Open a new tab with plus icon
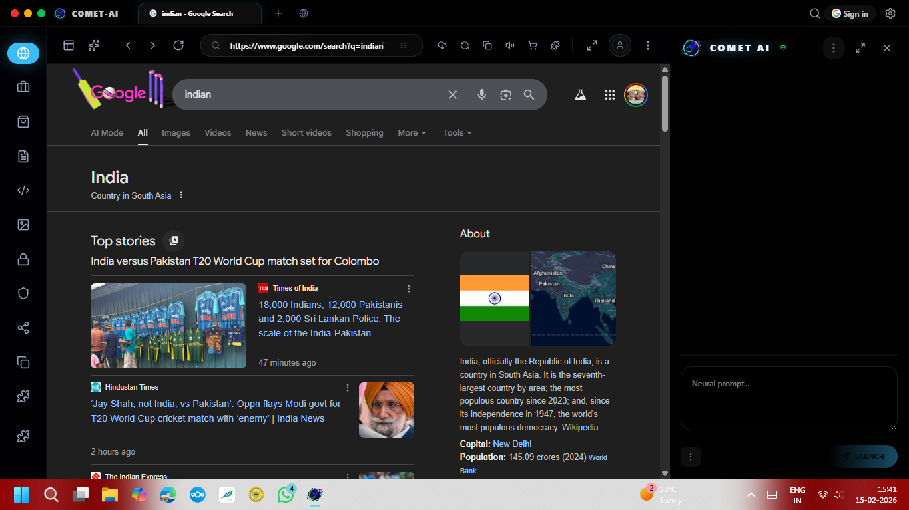 [278, 13]
